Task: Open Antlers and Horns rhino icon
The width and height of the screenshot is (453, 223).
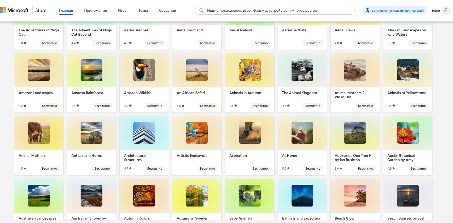Action: 92,133
